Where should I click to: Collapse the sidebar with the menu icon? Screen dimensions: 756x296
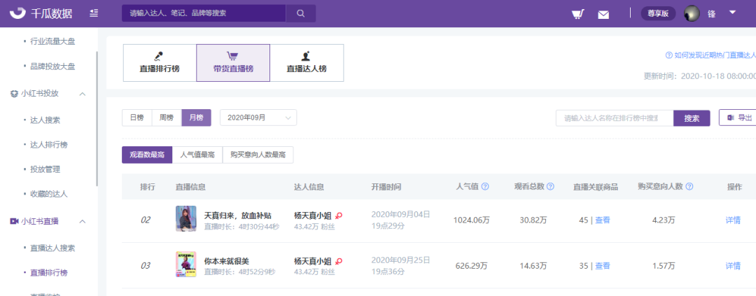tap(94, 13)
